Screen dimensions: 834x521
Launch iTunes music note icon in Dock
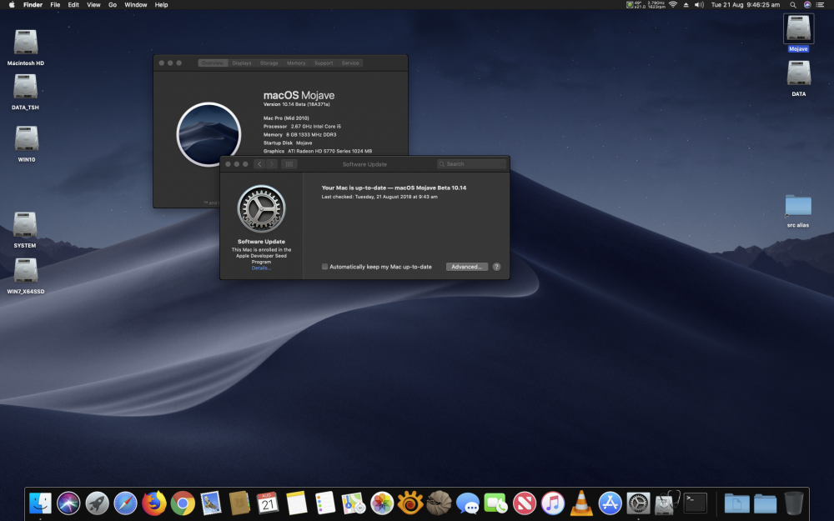tap(553, 503)
